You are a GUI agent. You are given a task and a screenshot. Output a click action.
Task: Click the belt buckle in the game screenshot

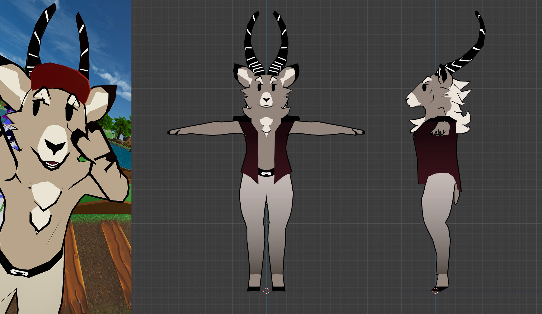pyautogui.click(x=19, y=273)
